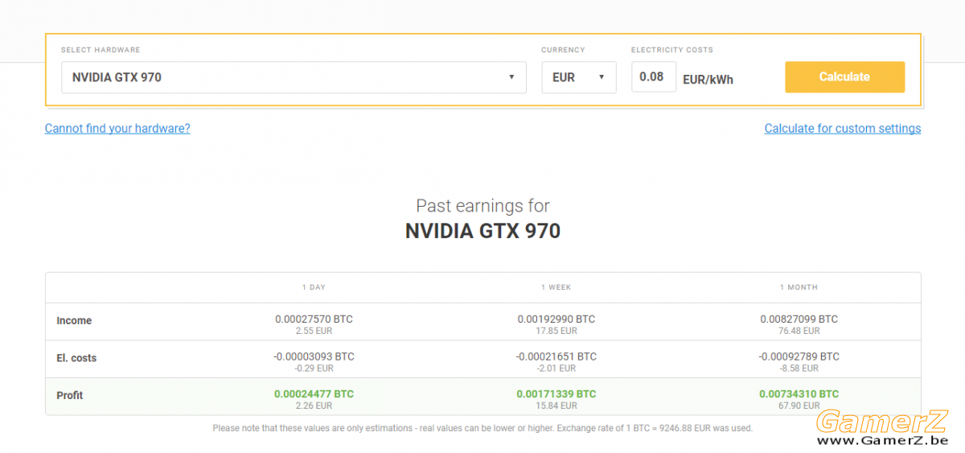This screenshot has width=965, height=453.
Task: Select income value 0.00192990 BTC
Action: tap(556, 319)
